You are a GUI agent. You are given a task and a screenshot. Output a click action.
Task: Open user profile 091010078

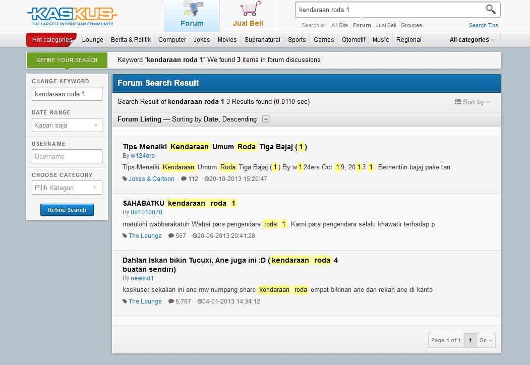tap(146, 212)
